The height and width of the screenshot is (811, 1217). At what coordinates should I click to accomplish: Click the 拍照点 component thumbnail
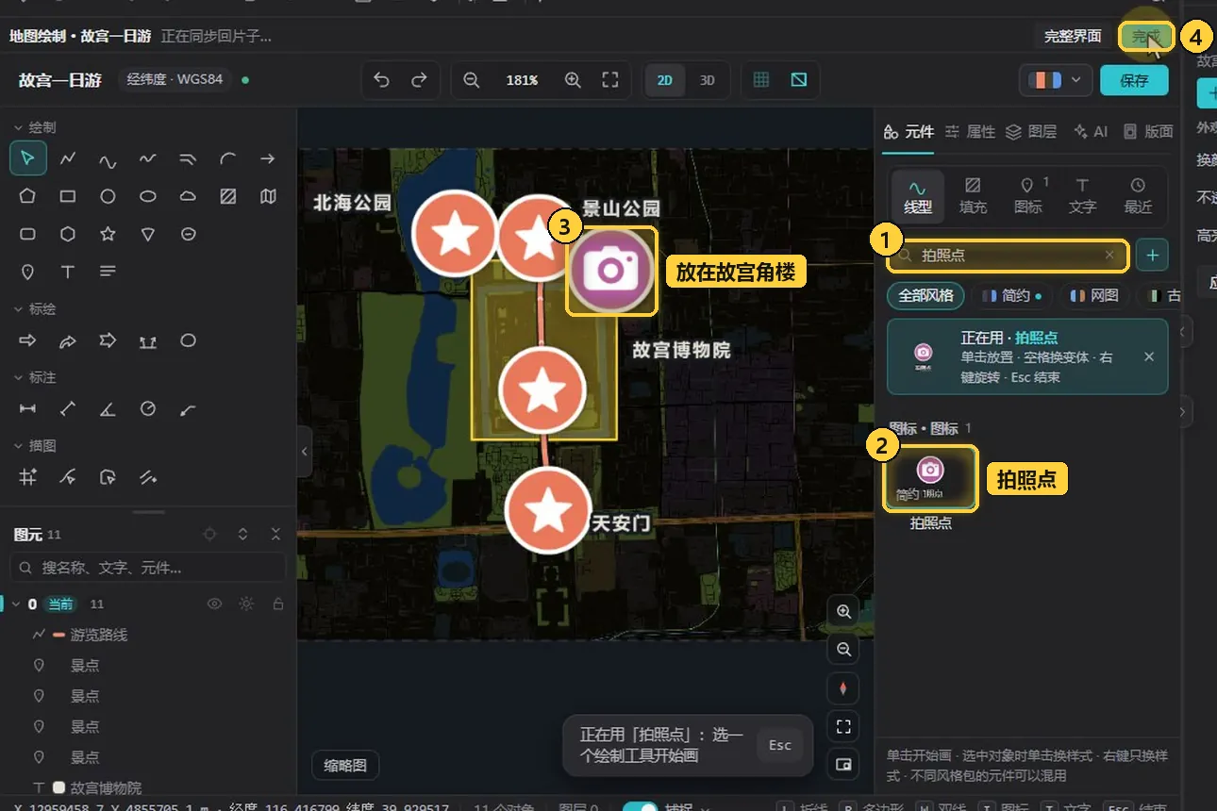click(931, 479)
